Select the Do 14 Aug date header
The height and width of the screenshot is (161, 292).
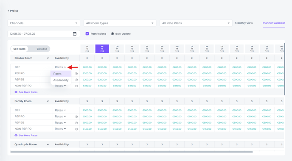[117, 49]
